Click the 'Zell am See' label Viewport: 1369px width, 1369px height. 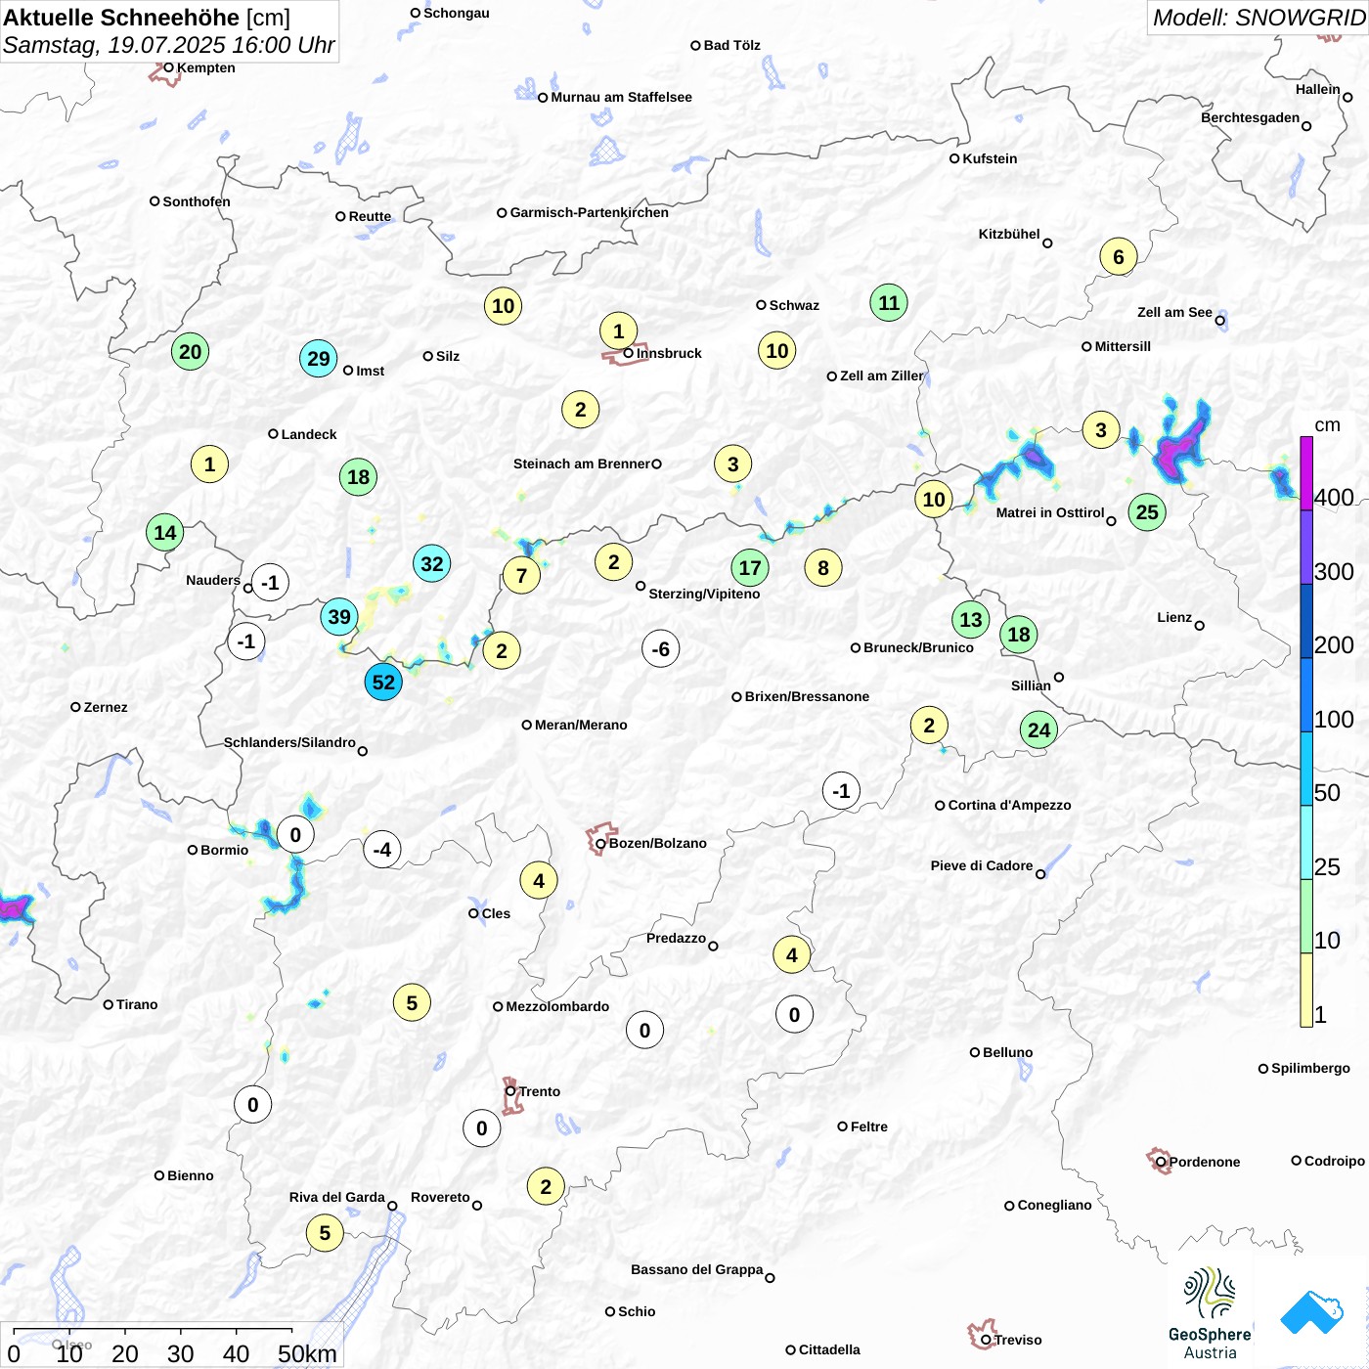[x=1174, y=312]
